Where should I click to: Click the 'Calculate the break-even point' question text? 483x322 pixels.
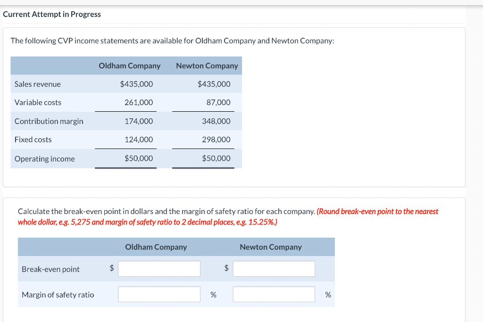(x=167, y=212)
